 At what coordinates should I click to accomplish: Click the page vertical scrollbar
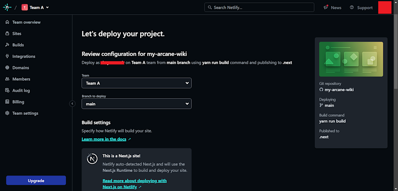(x=396, y=52)
